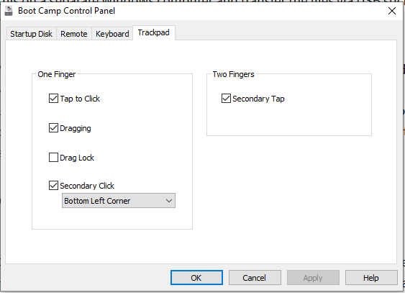Open the Bottom Left Corner dropdown

119,201
